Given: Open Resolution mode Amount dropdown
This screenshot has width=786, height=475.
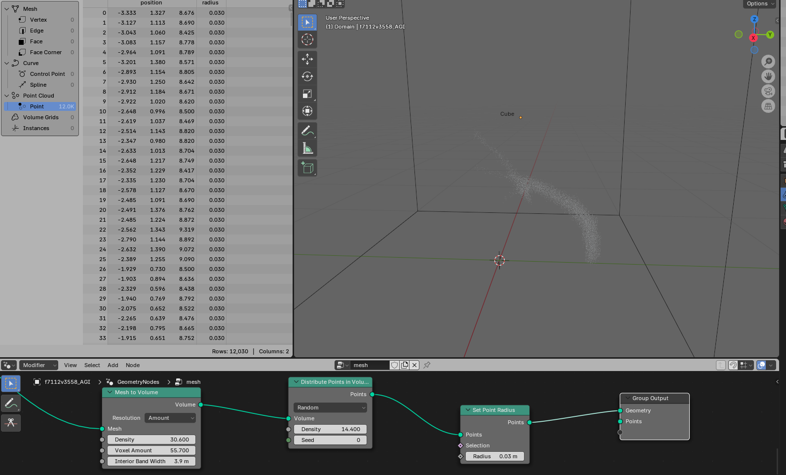Looking at the screenshot, I should [x=170, y=418].
